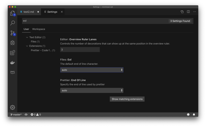Screen dimensions: 206x127
Task: Click 'Specify the end of line used by prettier'
Action: [82, 85]
